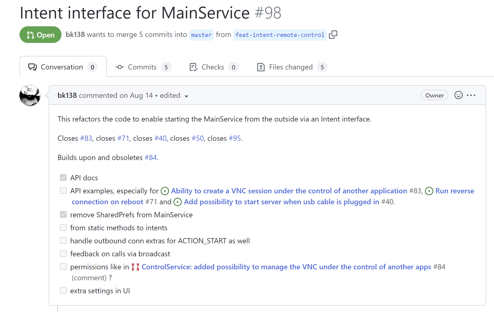Click the closed pull request icon for #84

tap(135, 267)
